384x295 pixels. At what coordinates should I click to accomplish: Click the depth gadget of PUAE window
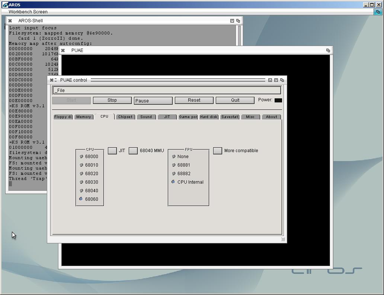click(x=328, y=50)
